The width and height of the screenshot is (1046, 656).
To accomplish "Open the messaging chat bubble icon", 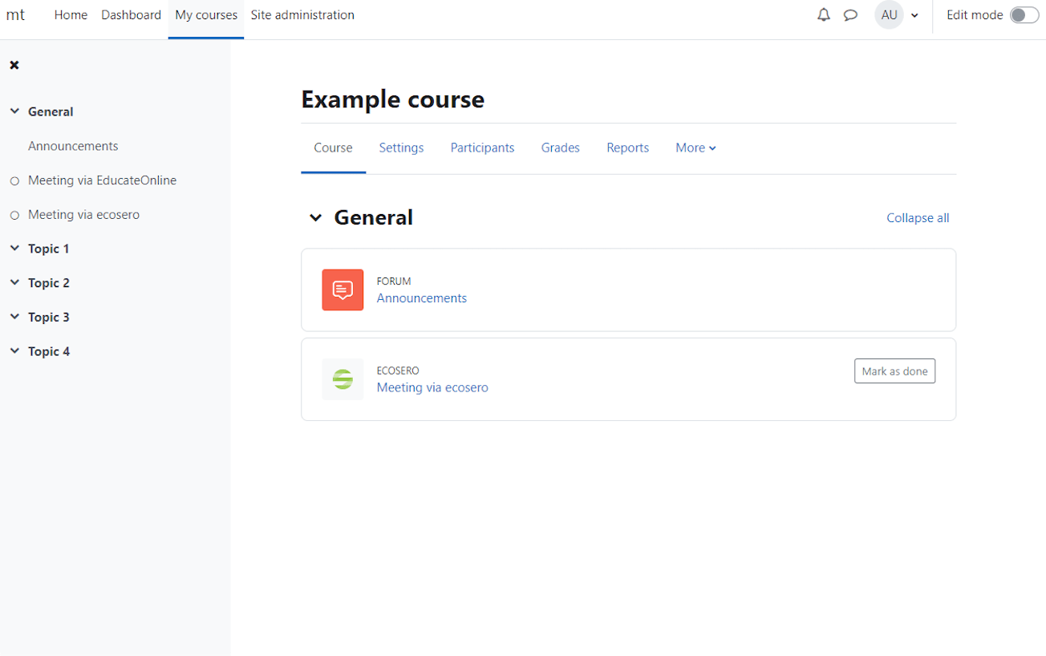I will (850, 14).
